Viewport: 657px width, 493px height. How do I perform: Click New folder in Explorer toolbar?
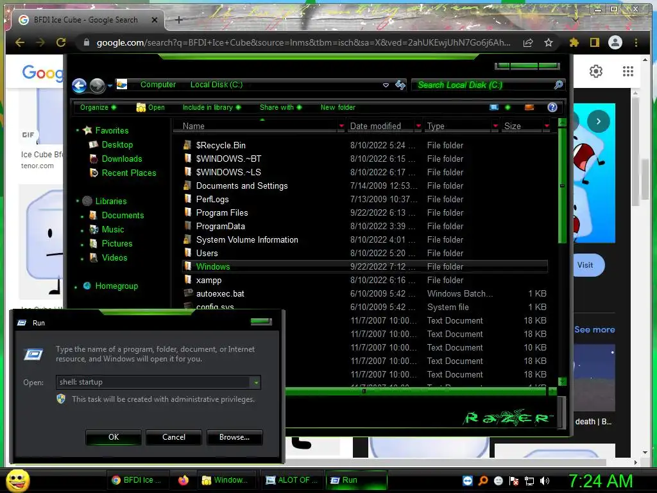337,107
